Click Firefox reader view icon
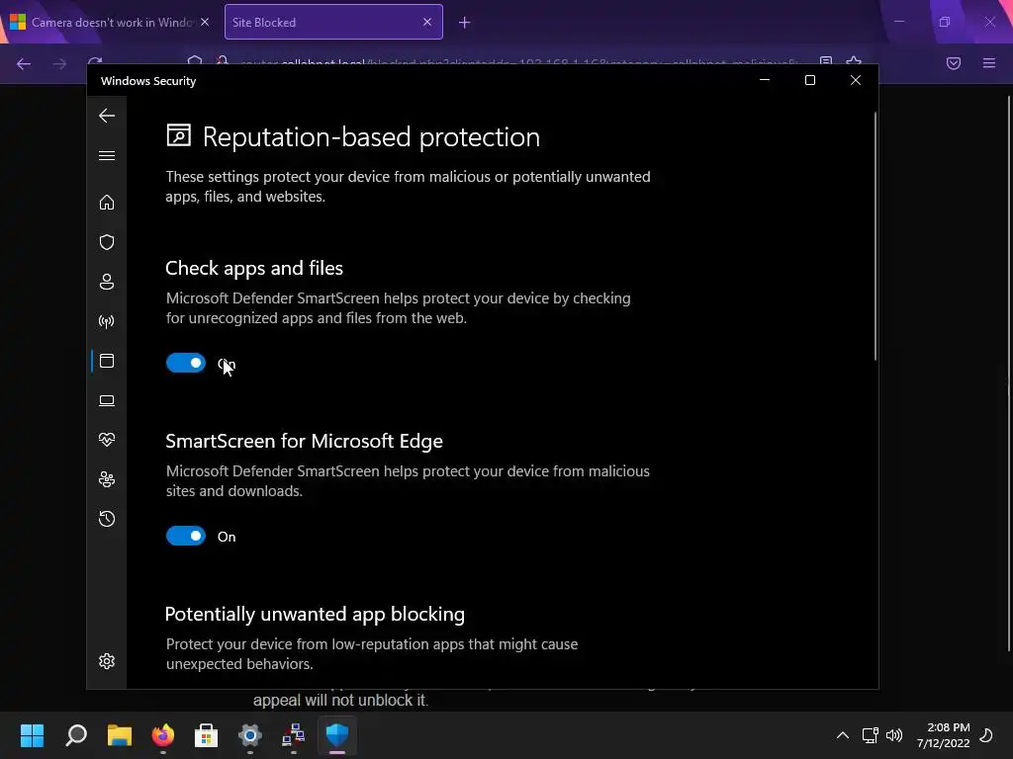The height and width of the screenshot is (759, 1013). pyautogui.click(x=826, y=62)
